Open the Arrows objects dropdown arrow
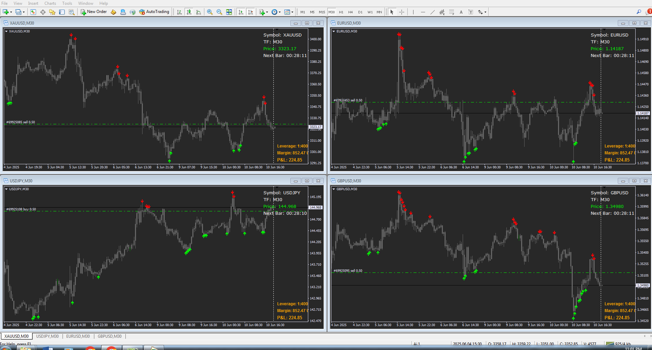This screenshot has height=350, width=652. coord(485,12)
